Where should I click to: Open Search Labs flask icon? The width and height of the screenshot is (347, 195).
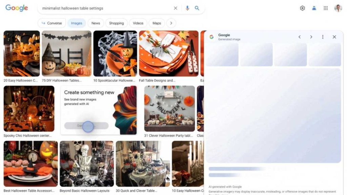(314, 8)
